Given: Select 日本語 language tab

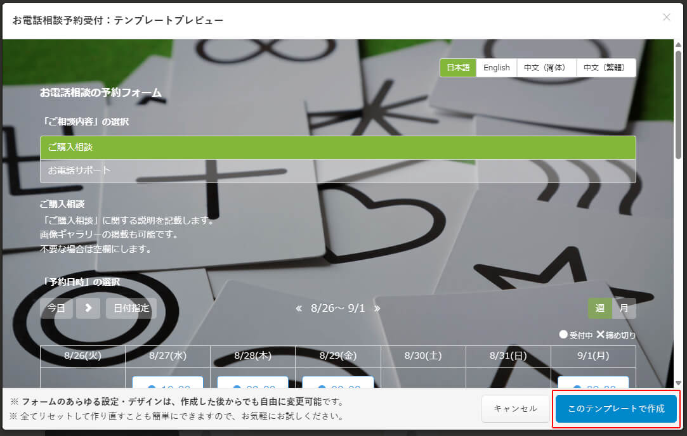Looking at the screenshot, I should coord(458,68).
